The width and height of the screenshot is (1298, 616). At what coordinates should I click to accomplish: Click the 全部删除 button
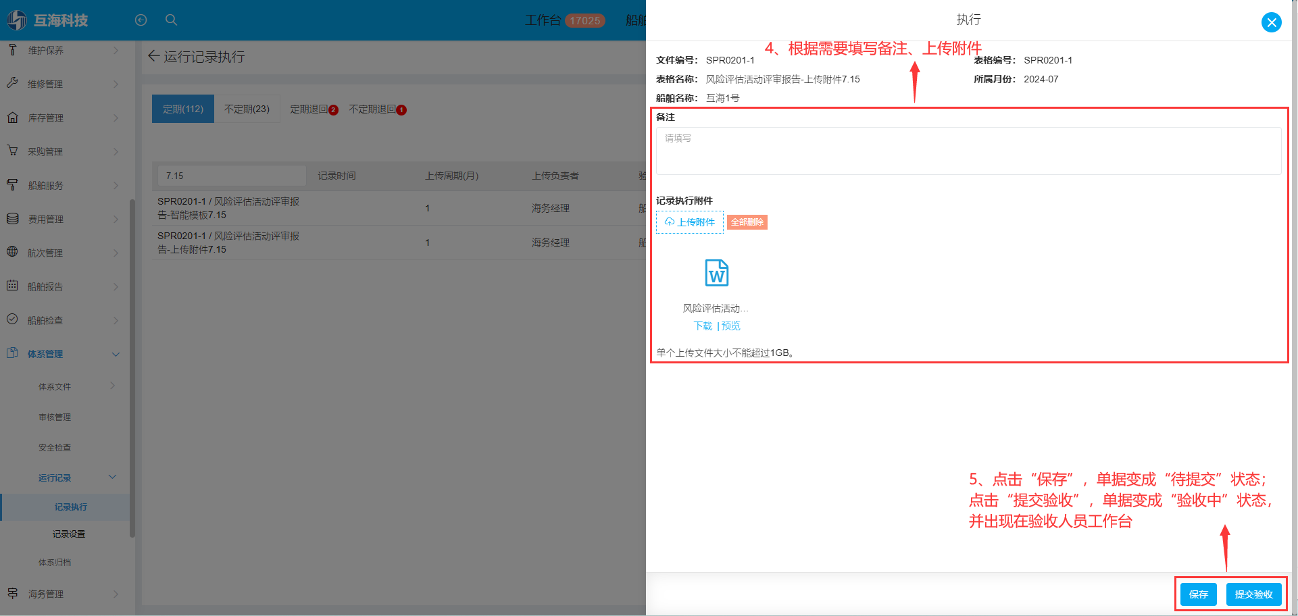point(747,222)
